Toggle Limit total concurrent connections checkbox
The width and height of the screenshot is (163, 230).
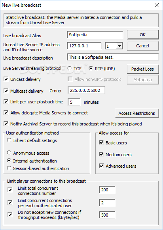click(10, 190)
